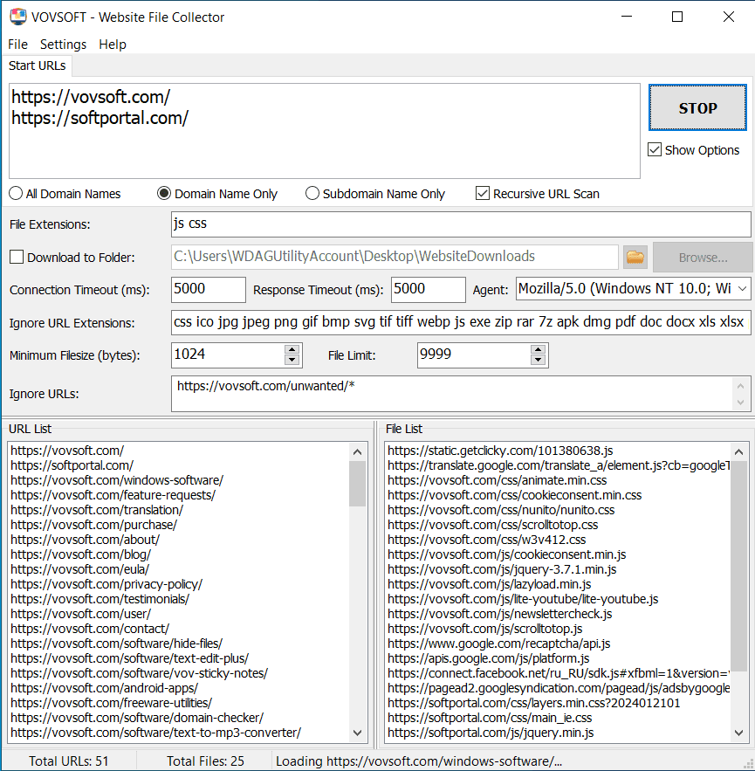Image resolution: width=755 pixels, height=771 pixels.
Task: Select https://vovsoft.com/translation/ in URL List
Action: pos(97,510)
